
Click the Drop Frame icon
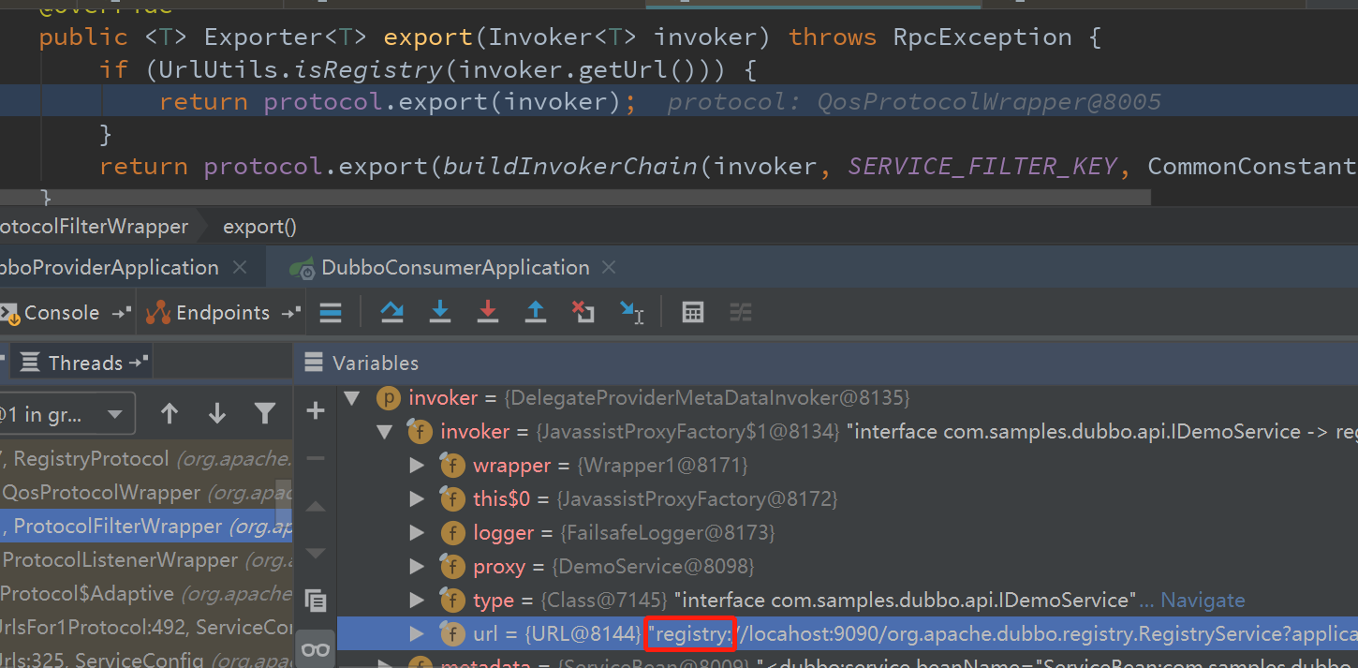pyautogui.click(x=583, y=313)
